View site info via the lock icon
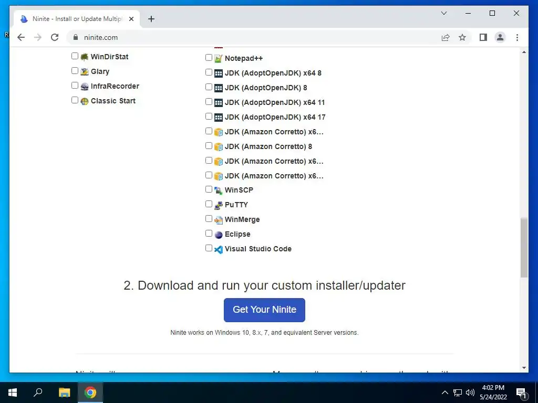This screenshot has width=538, height=403. pos(76,37)
